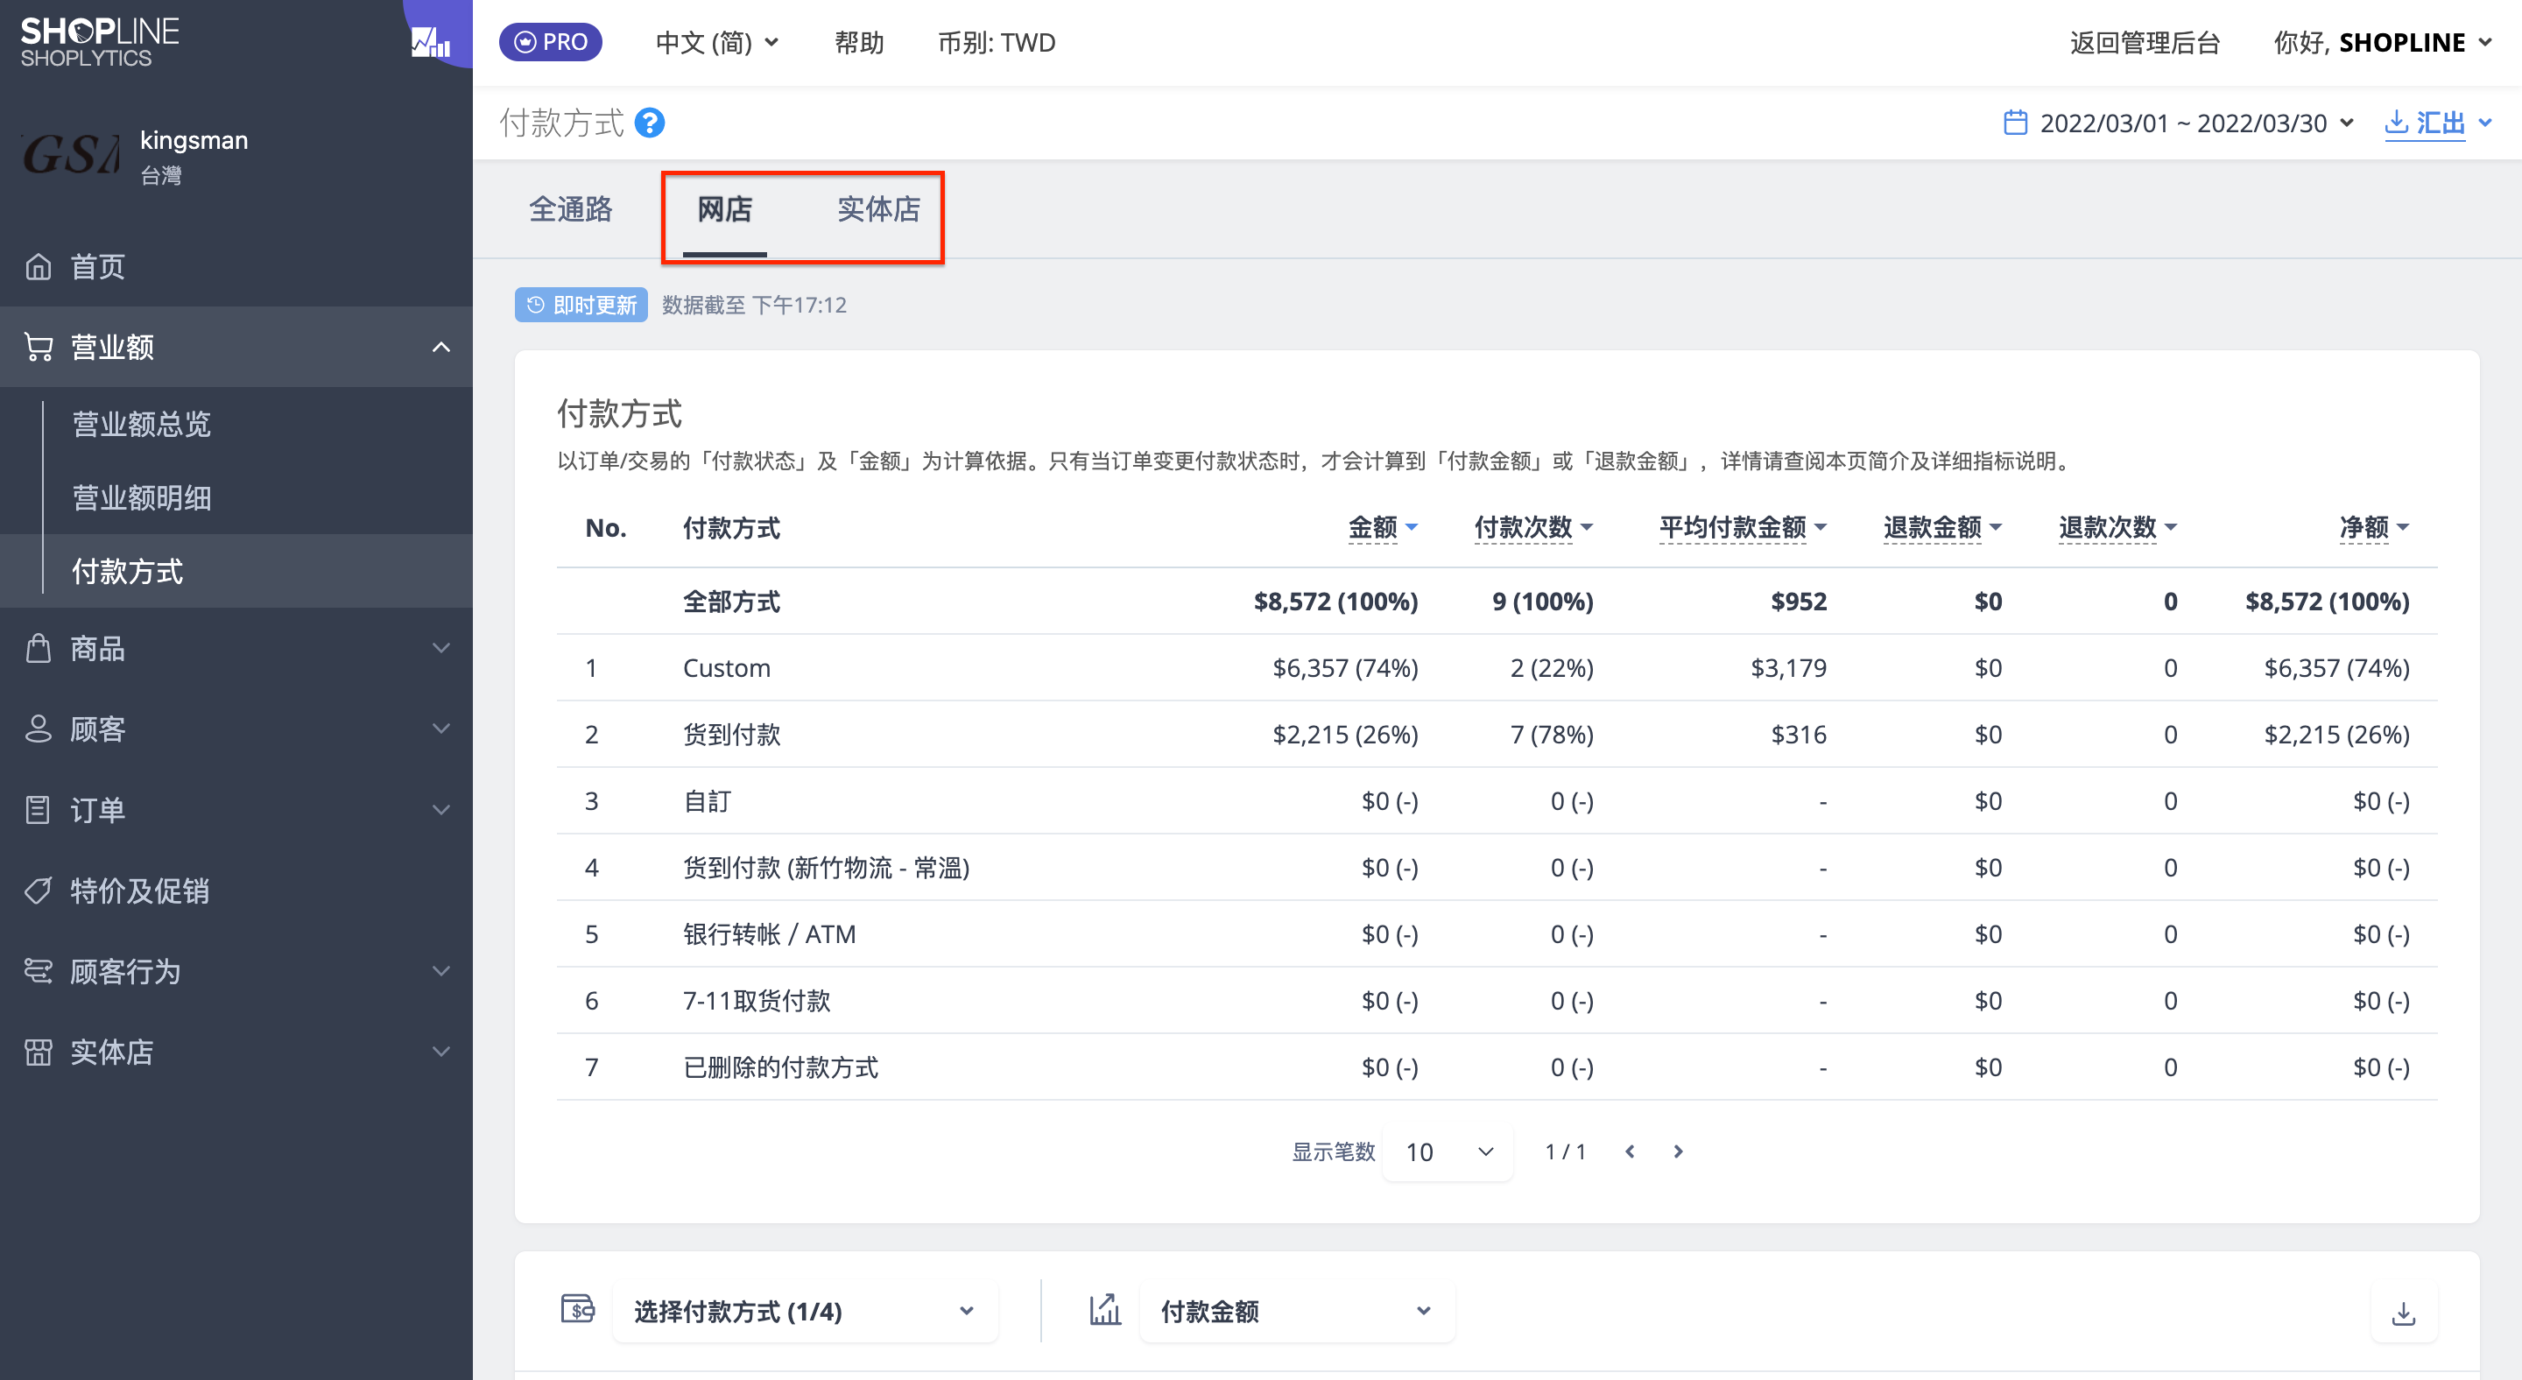
Task: Click the kingsman store logo thumbnail
Action: (x=70, y=156)
